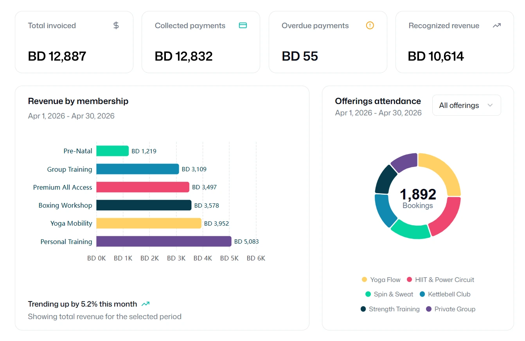Select the Personal Training revenue bar
The width and height of the screenshot is (525, 341).
tap(164, 241)
